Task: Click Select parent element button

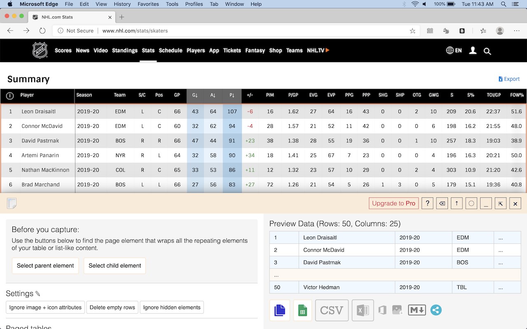Action: tap(45, 266)
